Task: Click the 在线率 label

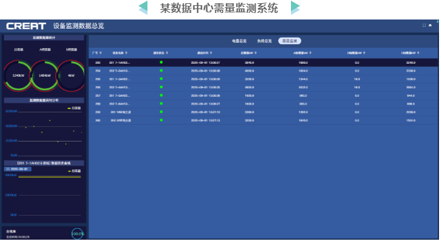Action: pyautogui.click(x=11, y=231)
